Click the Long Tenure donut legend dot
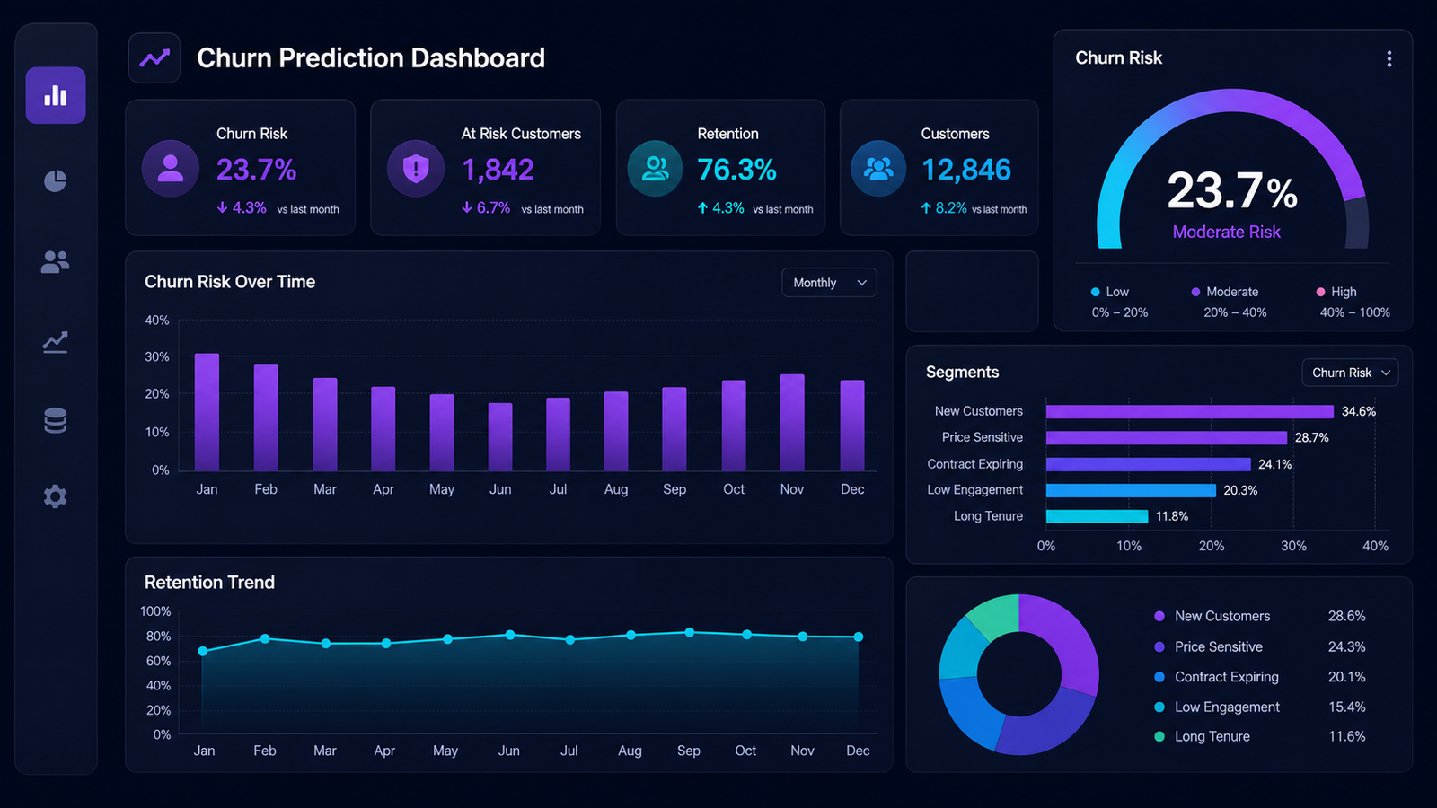The width and height of the screenshot is (1437, 808). [1159, 736]
